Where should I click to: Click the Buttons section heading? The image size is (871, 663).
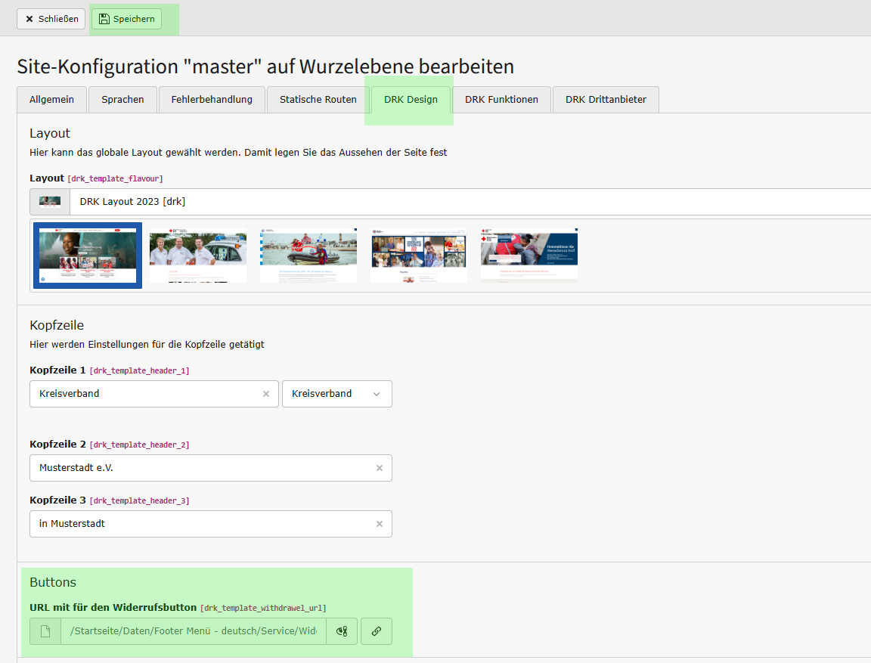[x=53, y=582]
